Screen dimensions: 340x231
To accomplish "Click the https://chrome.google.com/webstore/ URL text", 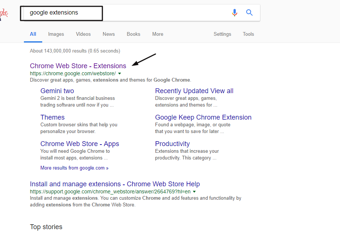I will click(73, 73).
